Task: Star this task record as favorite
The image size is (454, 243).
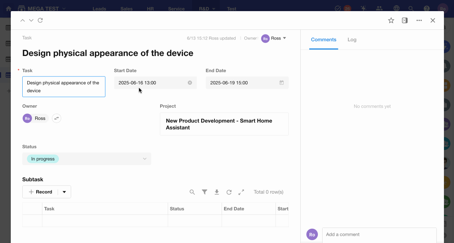Action: [391, 20]
